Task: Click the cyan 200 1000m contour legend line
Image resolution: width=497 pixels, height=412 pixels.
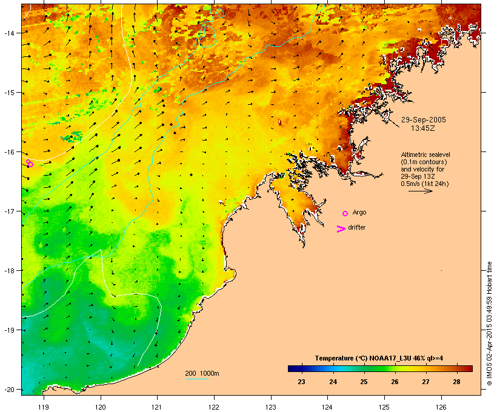Action: tap(196, 379)
